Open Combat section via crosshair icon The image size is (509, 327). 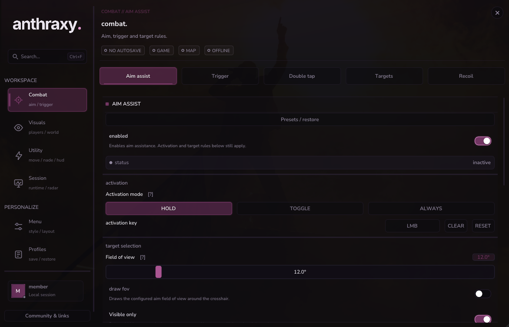pyautogui.click(x=19, y=100)
